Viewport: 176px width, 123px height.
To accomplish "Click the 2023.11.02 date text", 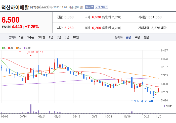I will coord(60,7).
